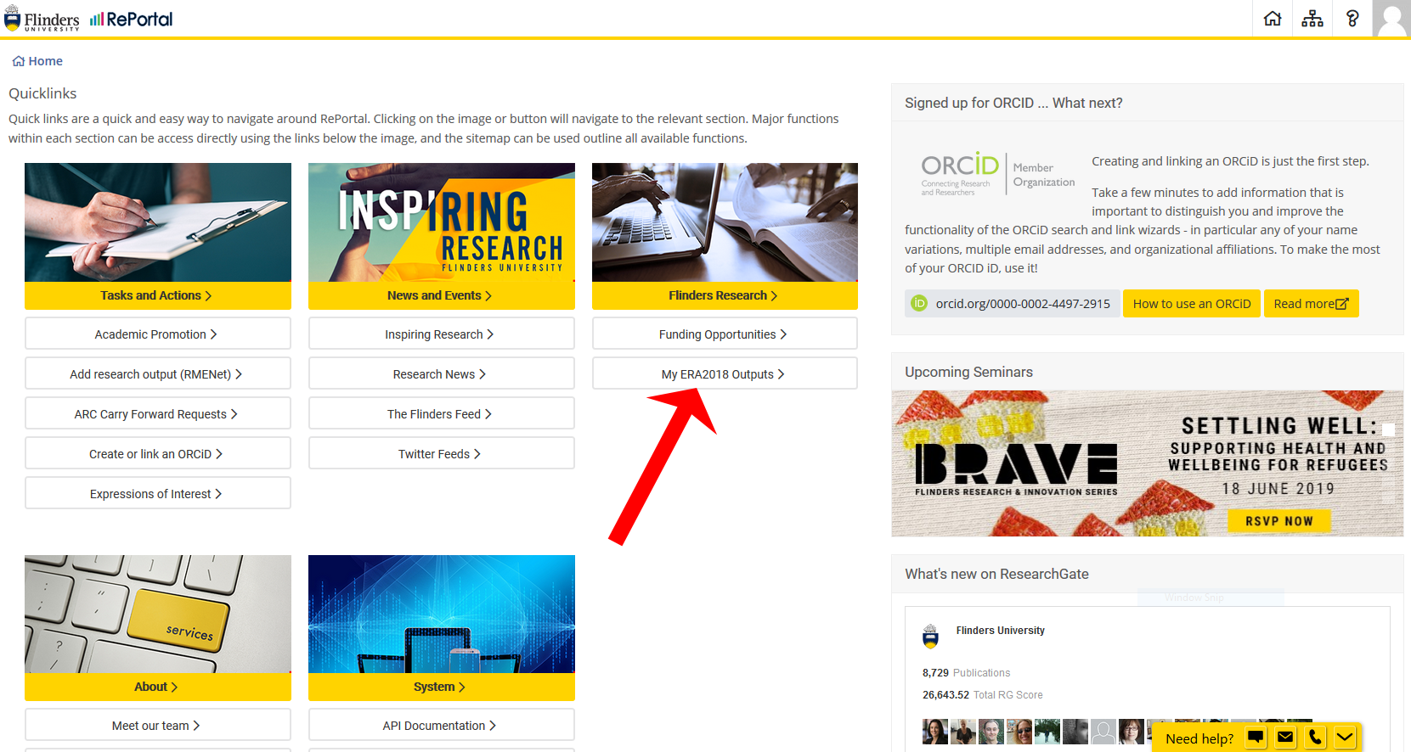1411x752 pixels.
Task: Click the 26,643.52 Total RG Score
Action: click(982, 694)
